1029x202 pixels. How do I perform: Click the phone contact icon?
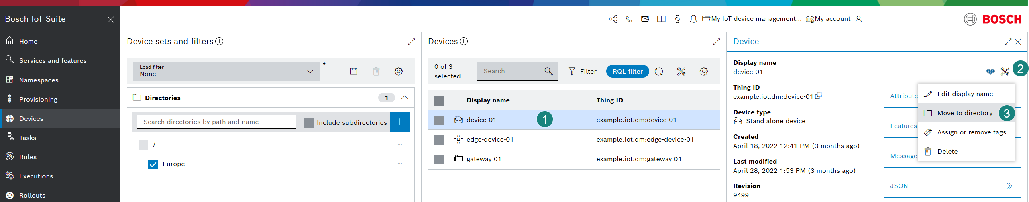pyautogui.click(x=629, y=19)
